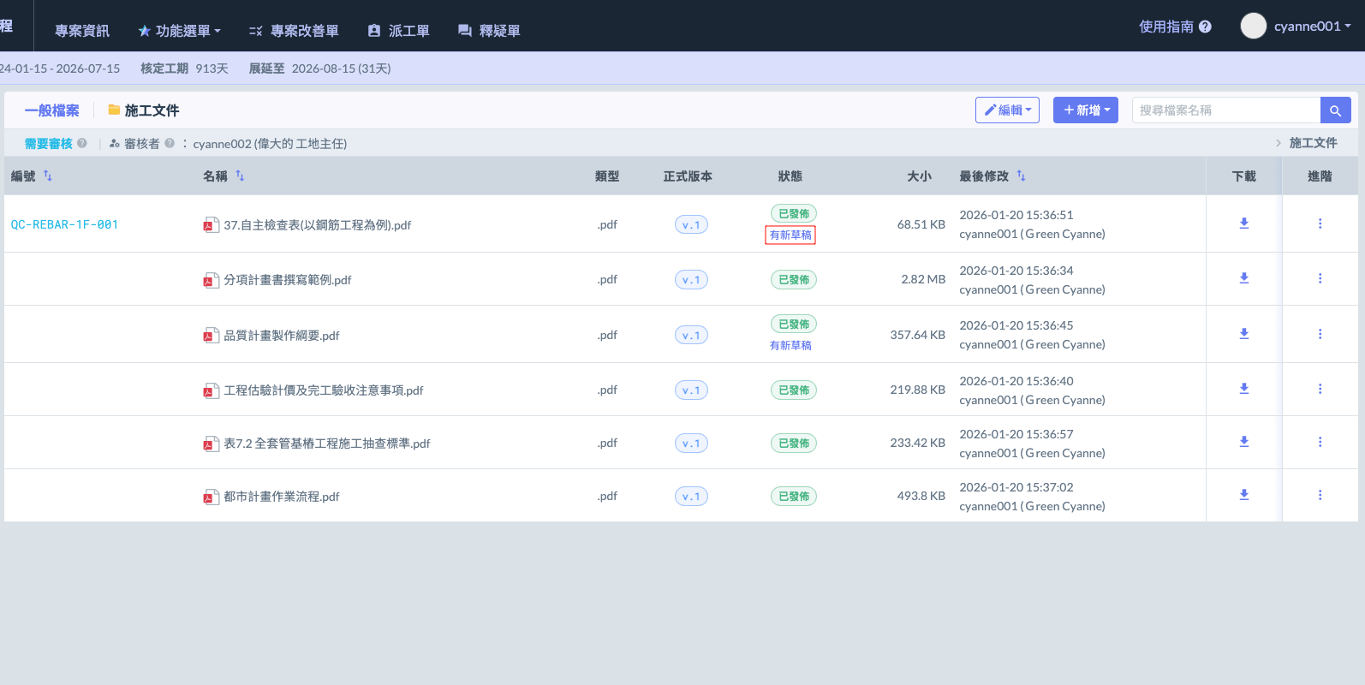Viewport: 1365px width, 685px height.
Task: Switch to the 一般檔案 tab
Action: coord(51,110)
